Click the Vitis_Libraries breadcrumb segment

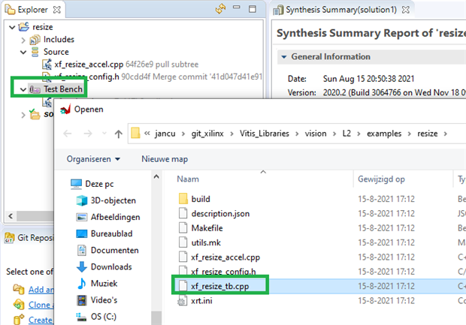pyautogui.click(x=265, y=134)
